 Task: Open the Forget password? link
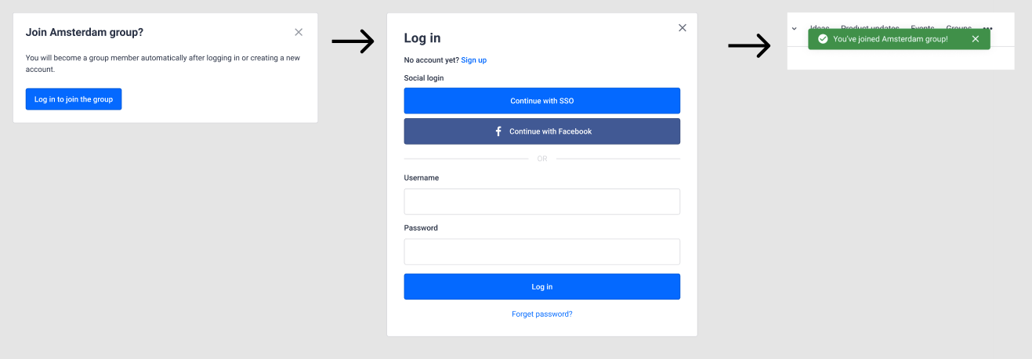[542, 314]
